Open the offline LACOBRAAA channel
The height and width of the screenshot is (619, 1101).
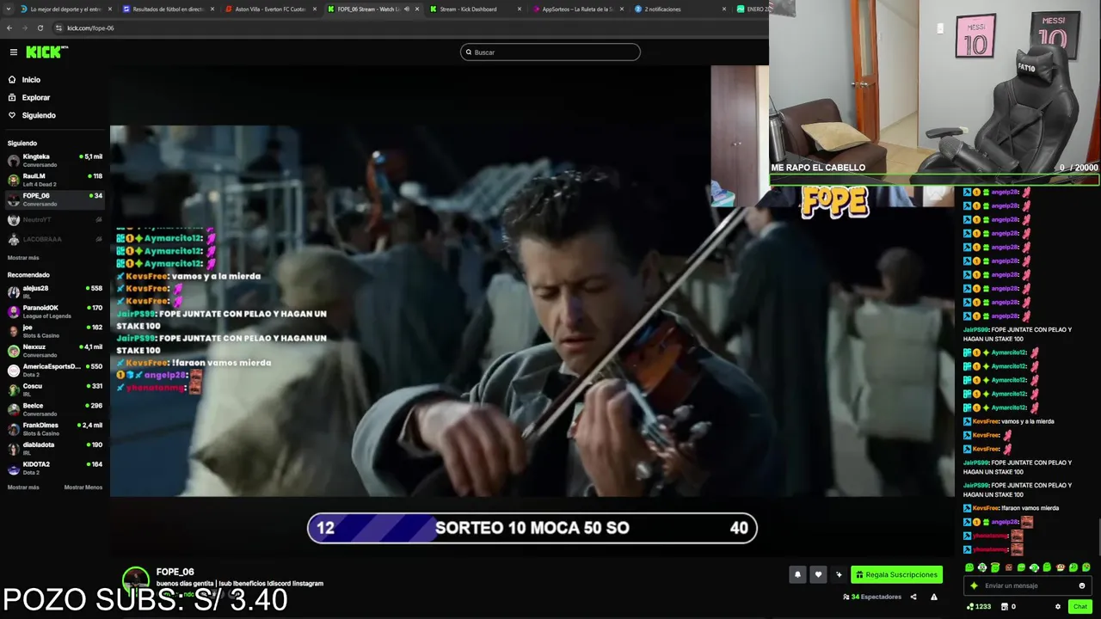54,239
